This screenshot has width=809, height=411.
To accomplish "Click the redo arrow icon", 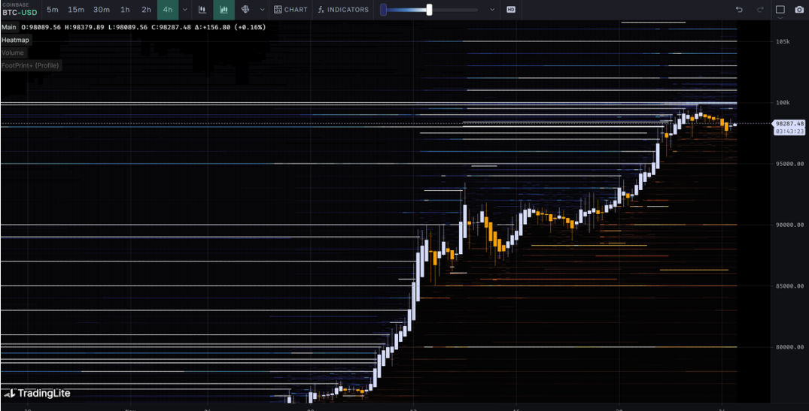I will 760,10.
